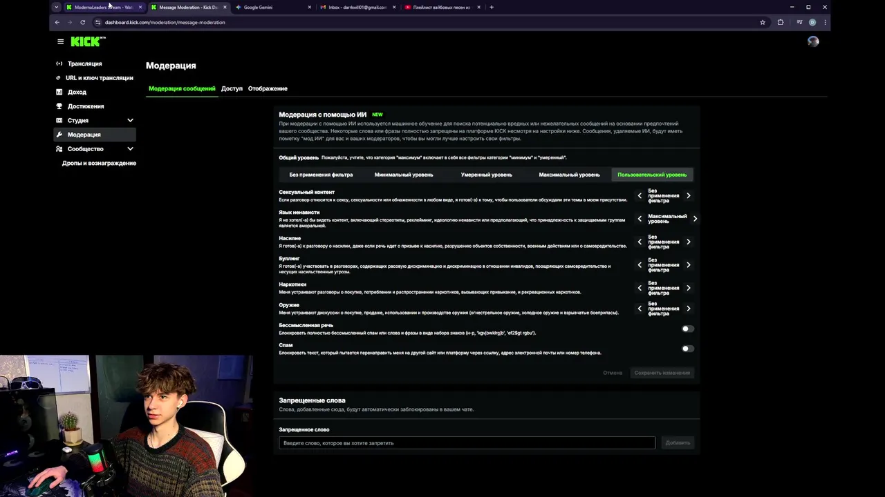Viewport: 885px width, 497px height.
Task: Click the browser address bar URL
Action: click(165, 22)
